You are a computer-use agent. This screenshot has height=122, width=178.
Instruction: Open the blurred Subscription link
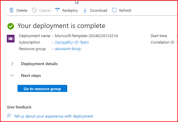coord(72,42)
